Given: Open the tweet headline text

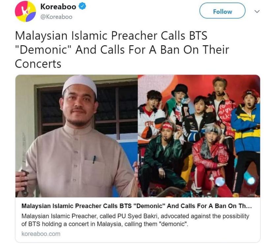Looking at the screenshot, I should point(122,50).
